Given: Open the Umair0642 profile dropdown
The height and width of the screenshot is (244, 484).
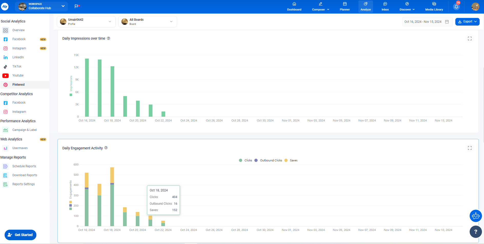Looking at the screenshot, I should click(x=86, y=22).
